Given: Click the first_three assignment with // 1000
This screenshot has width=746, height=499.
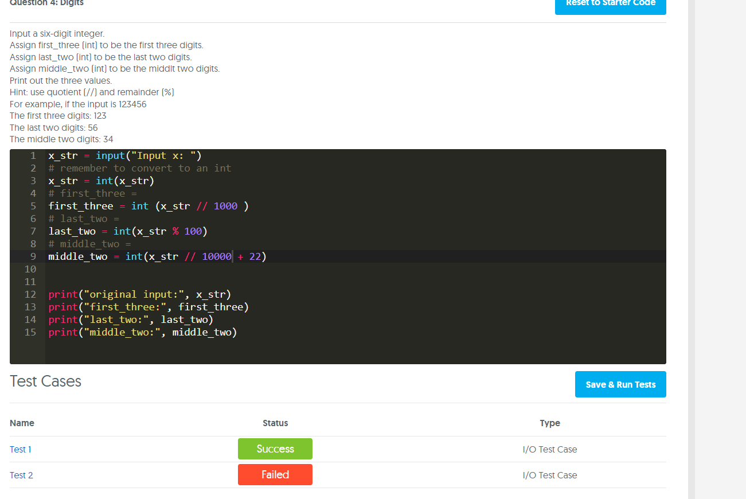Looking at the screenshot, I should point(149,206).
